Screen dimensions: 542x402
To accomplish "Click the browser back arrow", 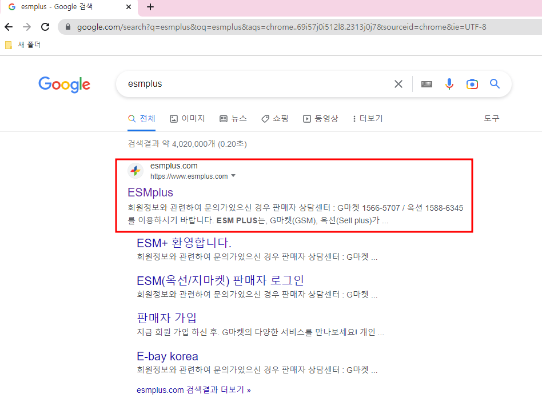I will point(9,27).
